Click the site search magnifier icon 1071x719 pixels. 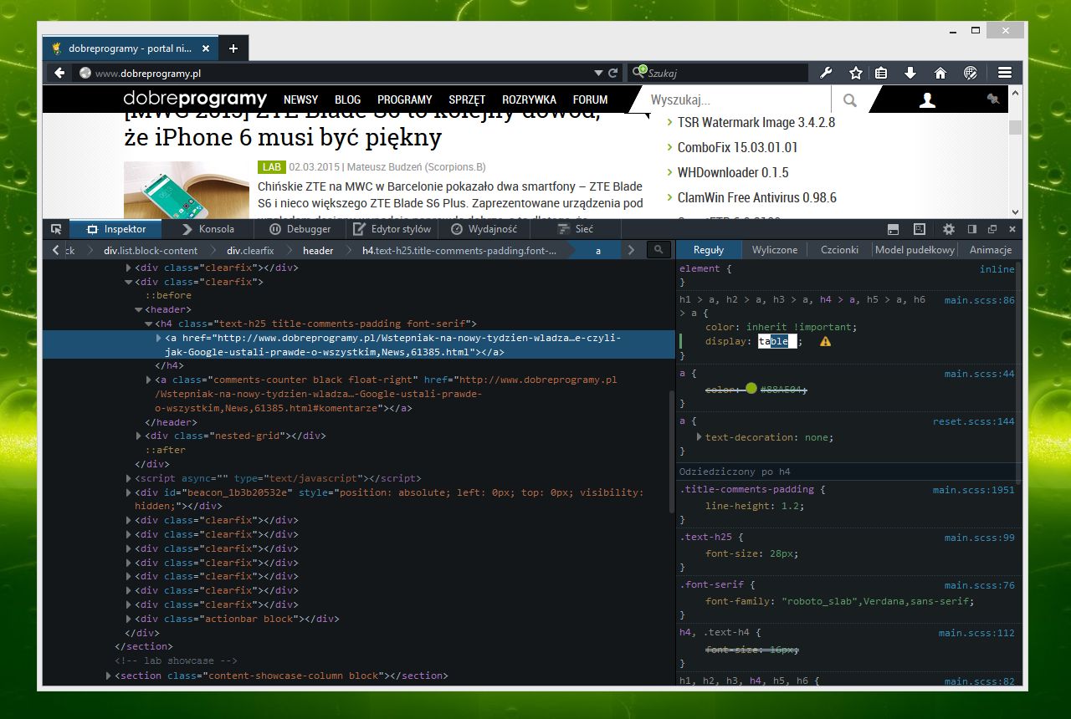click(850, 100)
